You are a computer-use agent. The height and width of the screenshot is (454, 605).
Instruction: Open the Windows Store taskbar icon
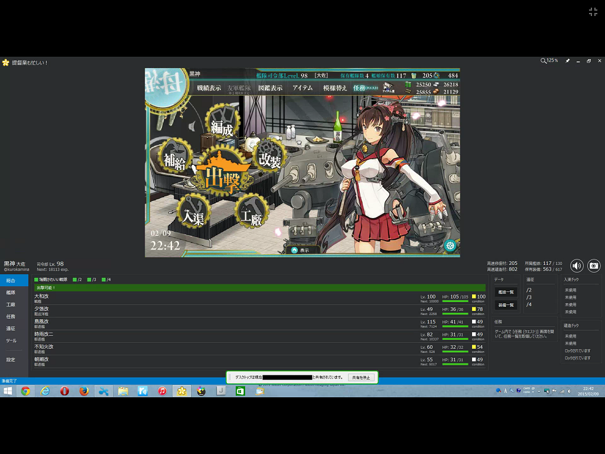[x=240, y=391]
